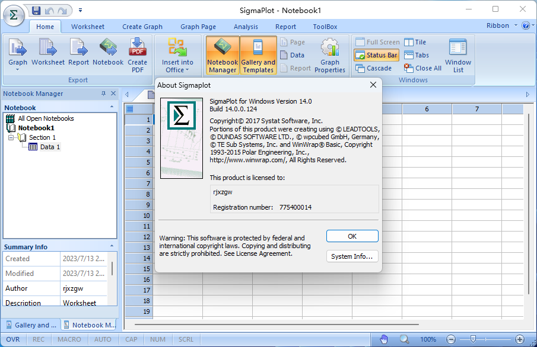Viewport: 537px width, 347px height.
Task: Click the Export Report icon
Action: (x=78, y=52)
